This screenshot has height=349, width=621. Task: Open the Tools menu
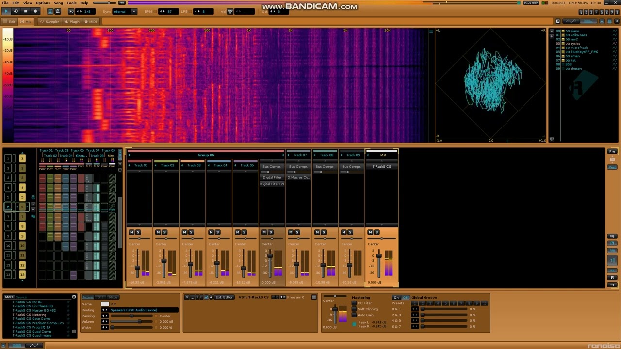tap(72, 3)
